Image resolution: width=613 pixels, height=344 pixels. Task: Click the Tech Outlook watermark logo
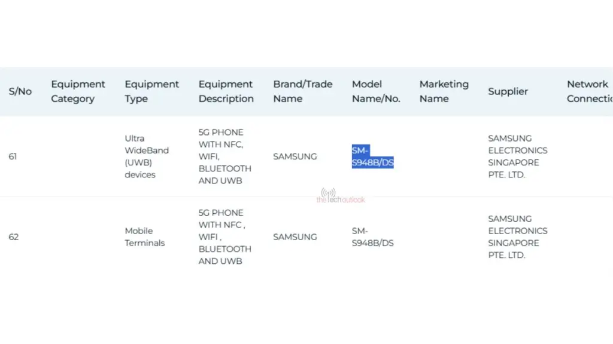pyautogui.click(x=340, y=196)
